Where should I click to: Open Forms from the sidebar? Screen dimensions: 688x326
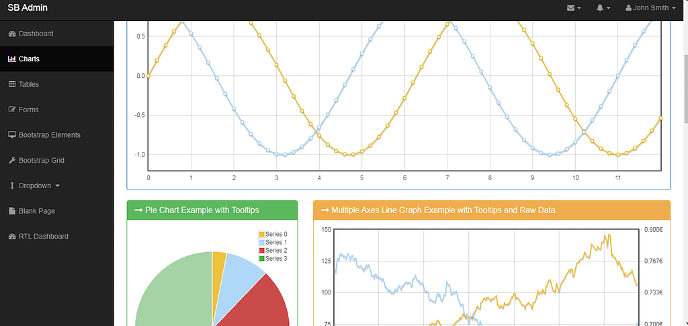[56, 110]
